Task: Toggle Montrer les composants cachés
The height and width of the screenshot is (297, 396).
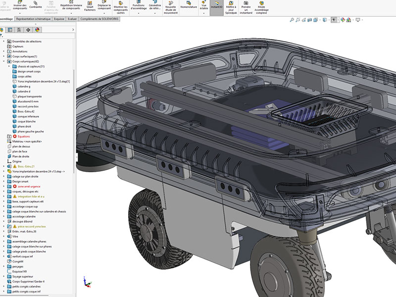Action: click(120, 6)
